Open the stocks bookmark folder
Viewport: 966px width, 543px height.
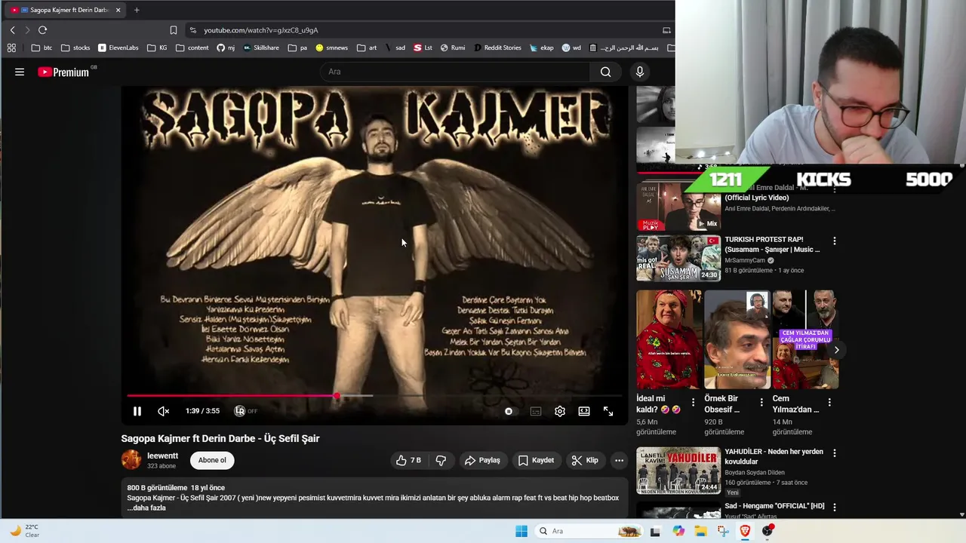coord(75,48)
